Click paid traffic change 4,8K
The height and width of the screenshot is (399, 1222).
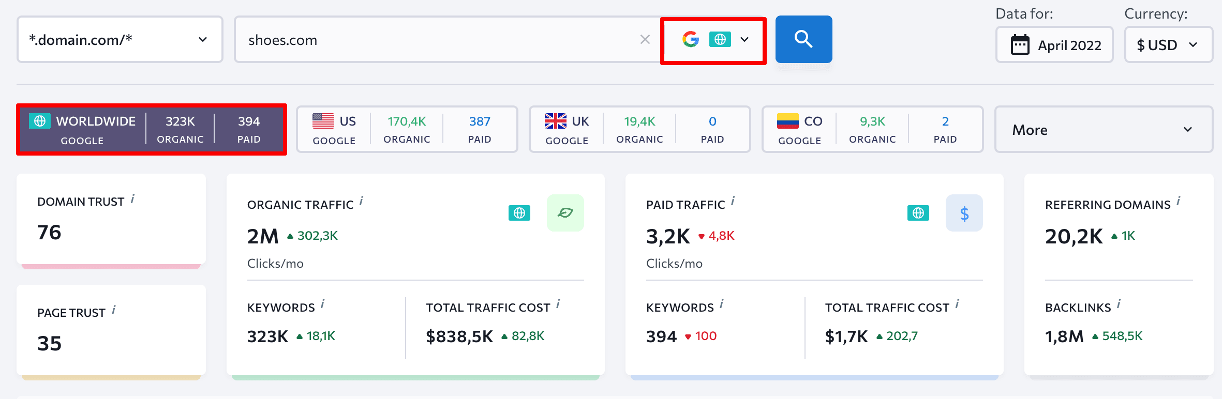[721, 236]
